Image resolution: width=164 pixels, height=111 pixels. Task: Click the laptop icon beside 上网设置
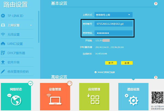tap(3, 25)
